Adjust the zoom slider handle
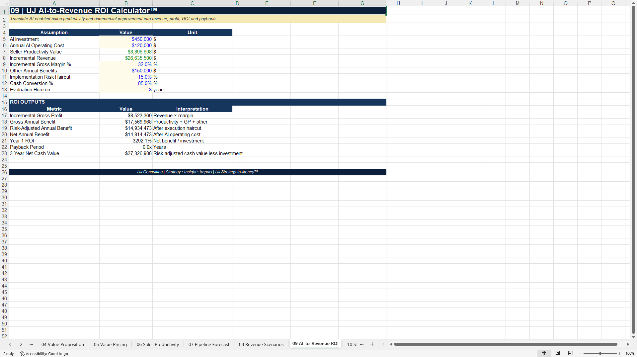637x357 pixels. click(600, 353)
